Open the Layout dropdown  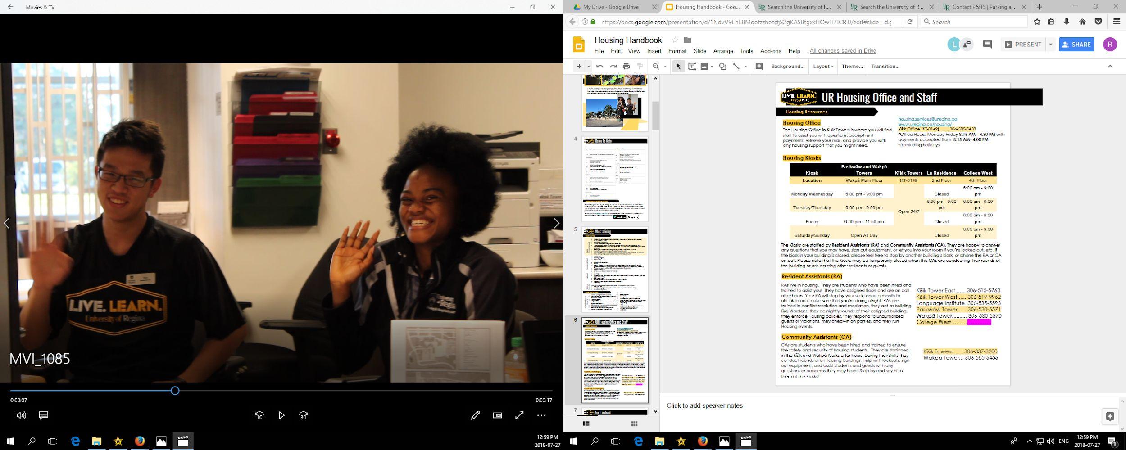point(823,67)
